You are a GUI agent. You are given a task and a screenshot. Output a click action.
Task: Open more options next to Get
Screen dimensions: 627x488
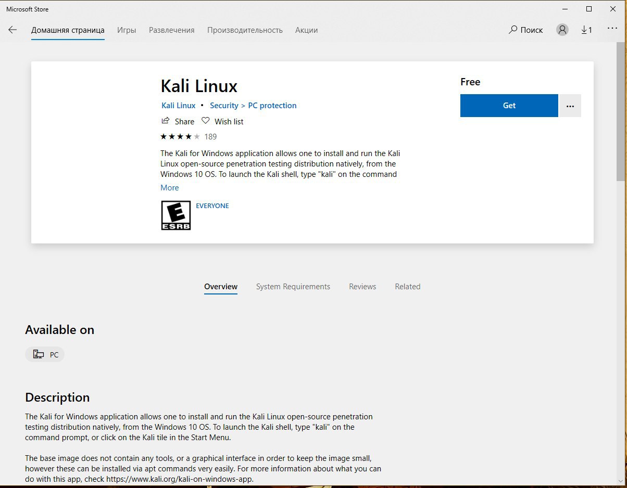570,106
